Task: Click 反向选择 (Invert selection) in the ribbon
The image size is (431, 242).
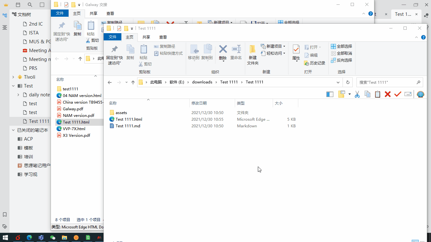Action: [x=343, y=60]
